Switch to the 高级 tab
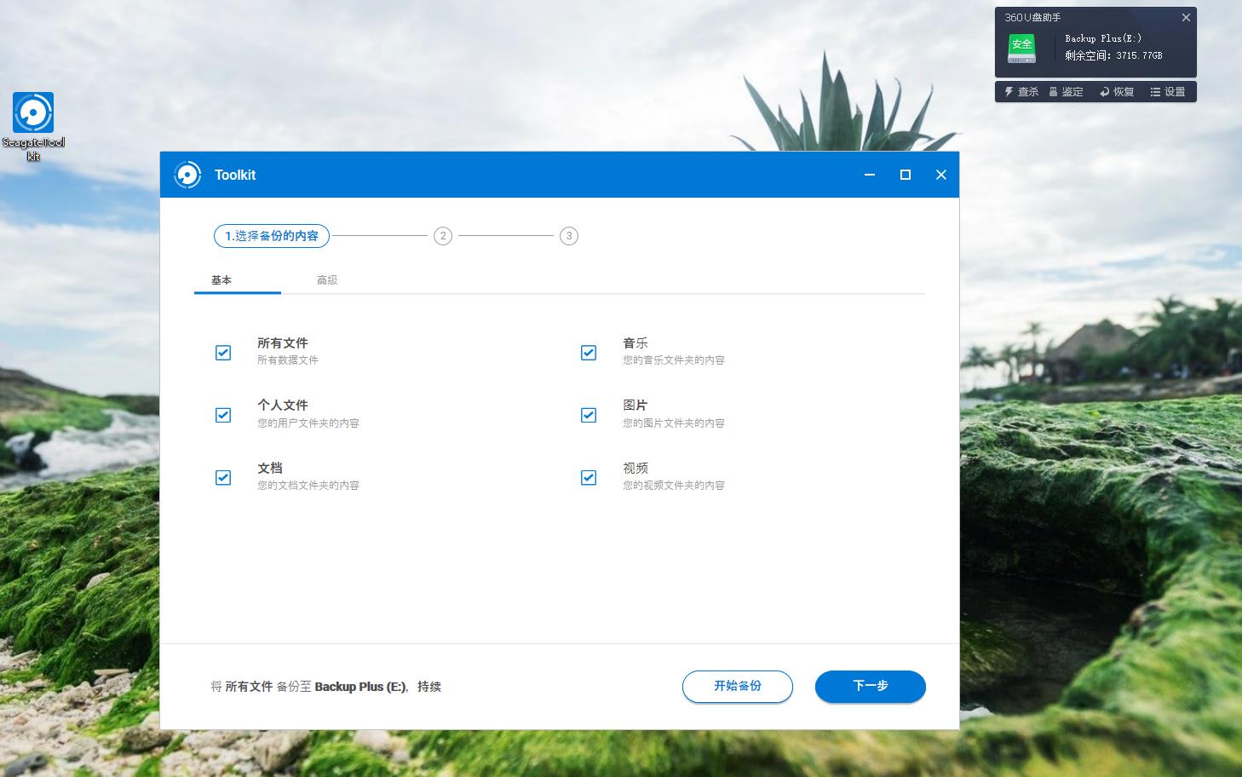Screen dimensions: 1242x777 pyautogui.click(x=326, y=279)
